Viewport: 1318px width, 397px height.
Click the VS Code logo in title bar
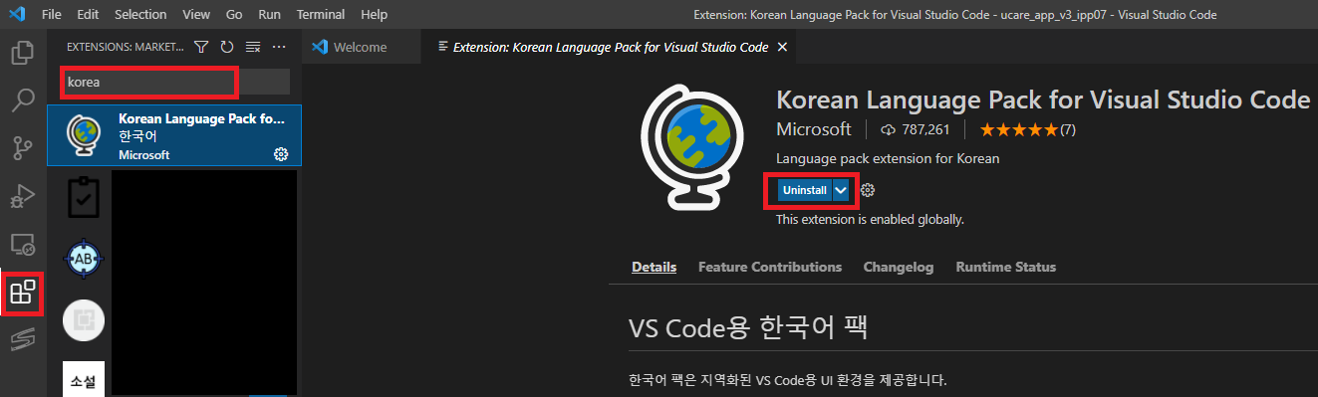click(x=17, y=15)
